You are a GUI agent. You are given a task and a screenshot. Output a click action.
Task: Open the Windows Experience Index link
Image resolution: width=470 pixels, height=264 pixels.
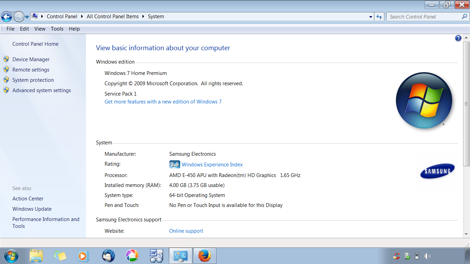tap(212, 165)
